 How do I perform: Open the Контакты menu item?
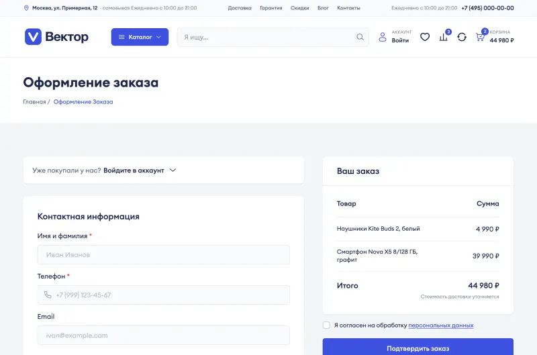click(348, 8)
